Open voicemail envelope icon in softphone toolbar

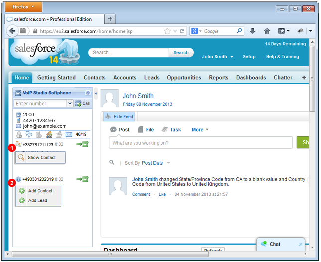[x=69, y=135]
